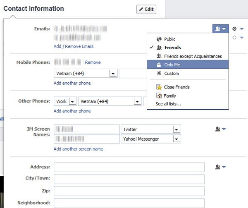248x208 pixels.
Task: Click the star icon for Close Friends
Action: pyautogui.click(x=159, y=87)
